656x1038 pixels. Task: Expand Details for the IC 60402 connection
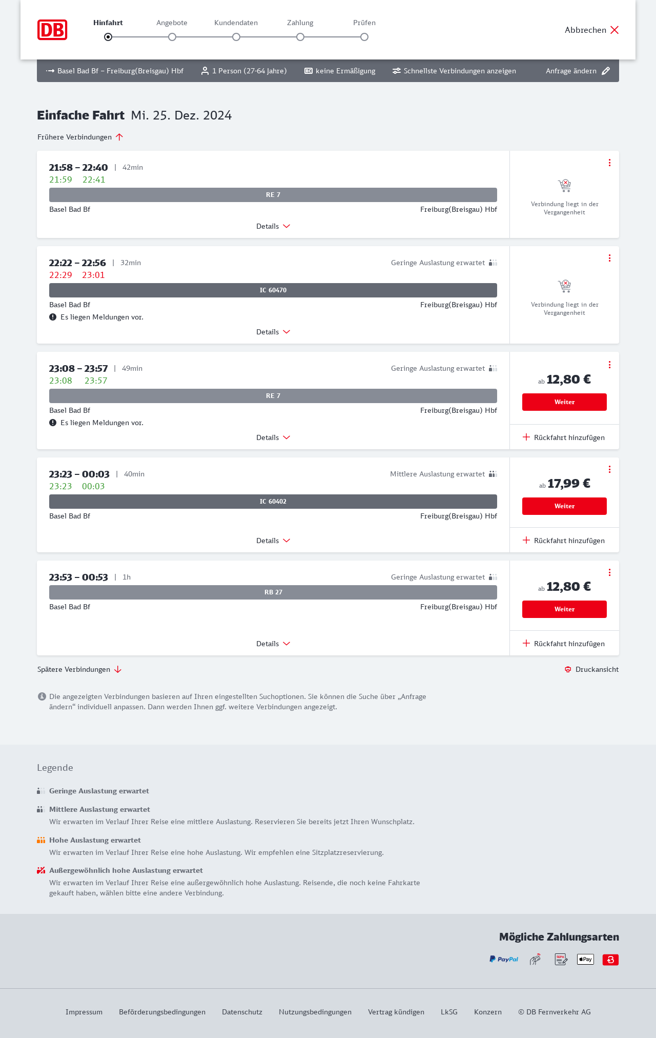click(x=273, y=541)
